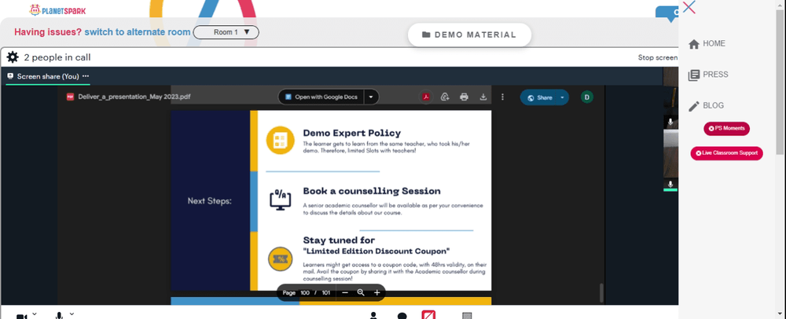786x319 pixels.
Task: Click the Deliver_a_presentation_May 2023.pdf filename
Action: [134, 97]
